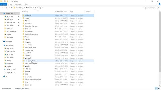The image size is (161, 90).
Task: Sort by Tamaño column header
Action: tap(88, 12)
